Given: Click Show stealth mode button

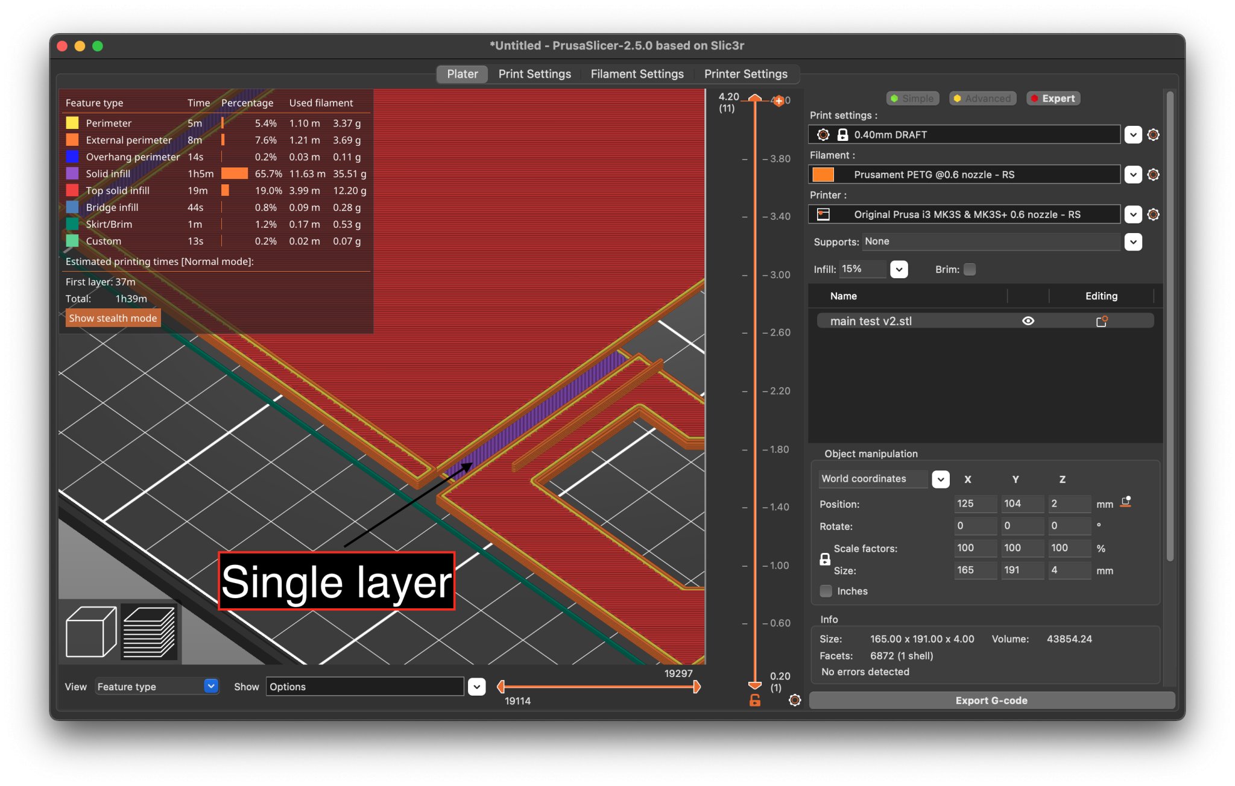Looking at the screenshot, I should [113, 318].
